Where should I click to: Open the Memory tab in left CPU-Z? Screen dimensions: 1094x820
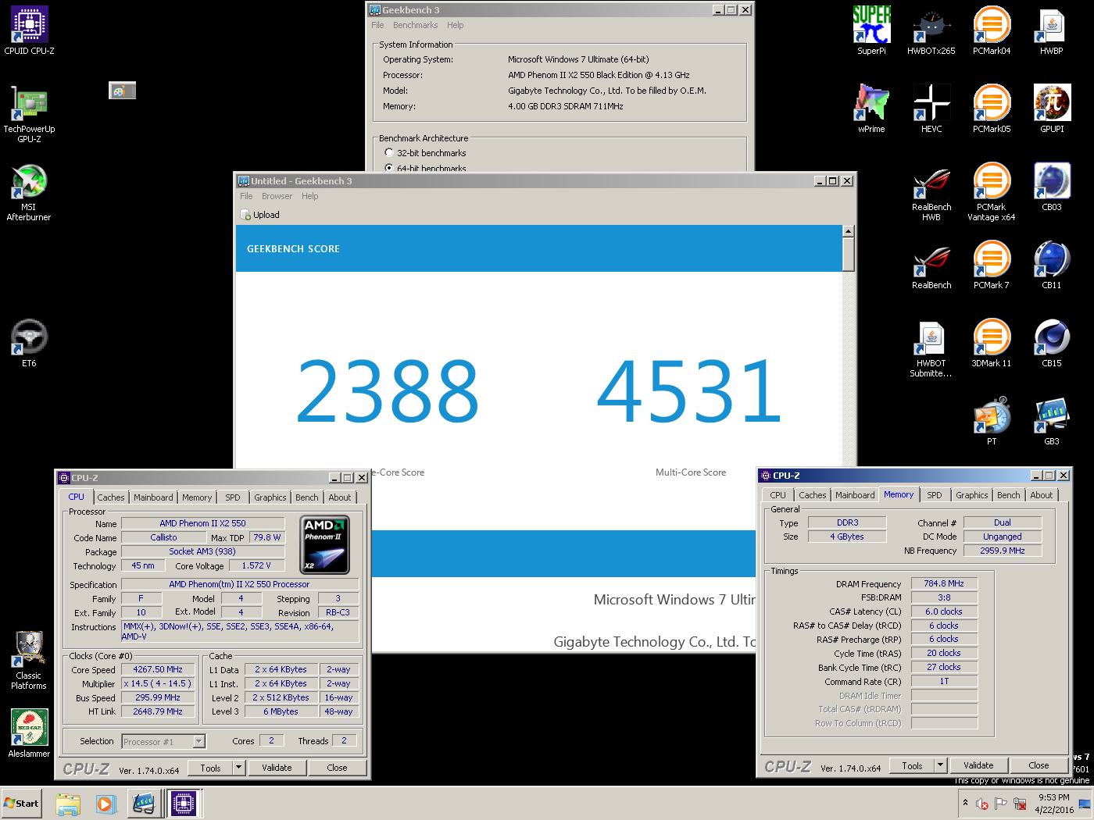click(x=197, y=497)
